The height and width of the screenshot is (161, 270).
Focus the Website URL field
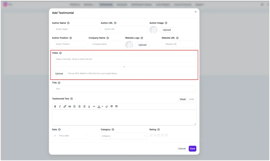pos(179,44)
